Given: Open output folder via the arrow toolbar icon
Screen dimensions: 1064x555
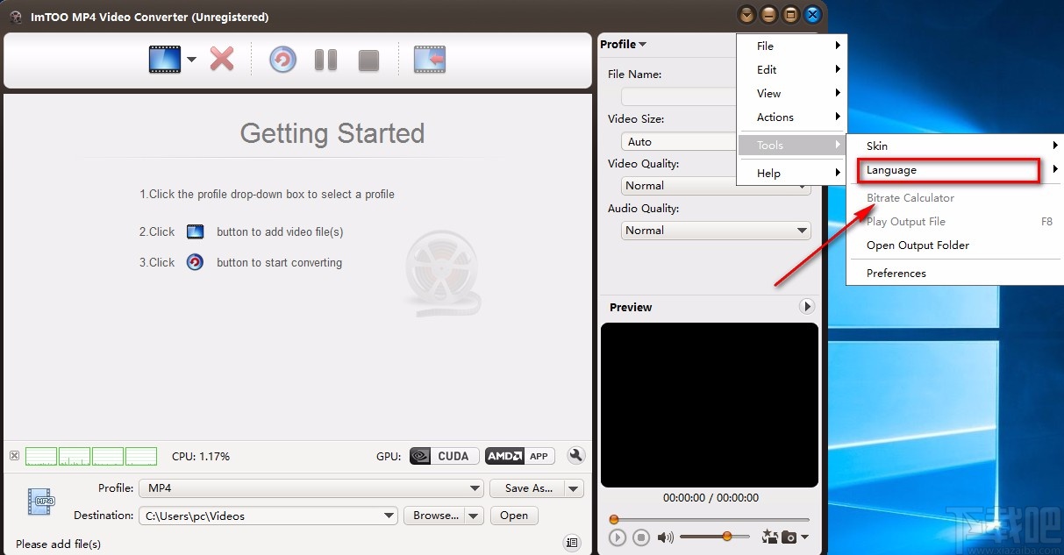Looking at the screenshot, I should click(429, 59).
